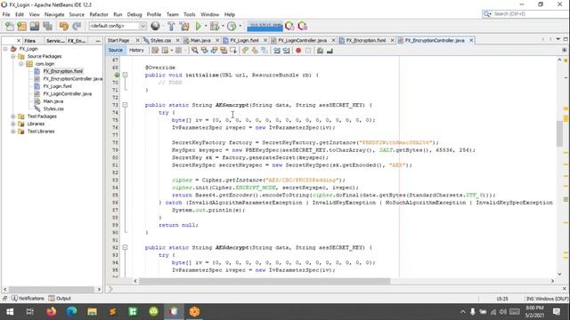The width and height of the screenshot is (570, 320).
Task: Click the Uncomment code icon in editor toolbar
Action: [x=330, y=51]
